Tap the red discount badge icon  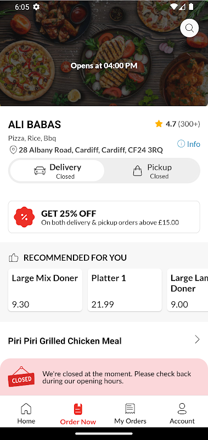[24, 217]
